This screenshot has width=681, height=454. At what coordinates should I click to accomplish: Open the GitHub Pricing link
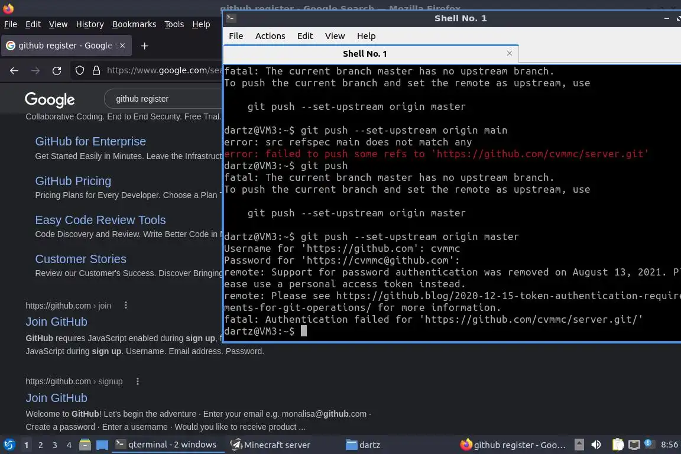click(x=73, y=181)
